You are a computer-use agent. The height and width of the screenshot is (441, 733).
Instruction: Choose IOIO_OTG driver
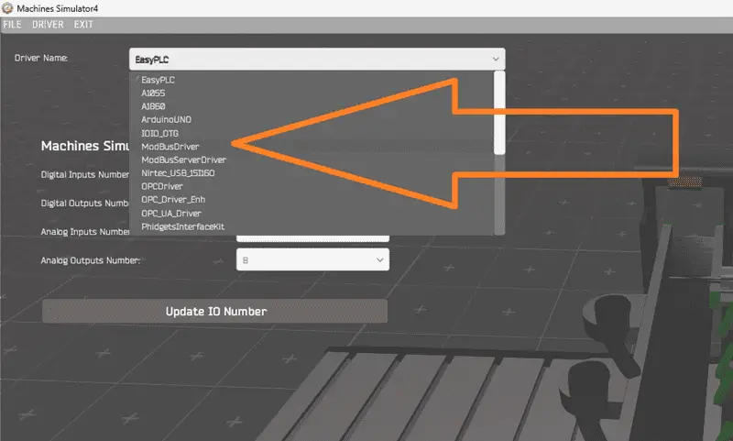(159, 133)
